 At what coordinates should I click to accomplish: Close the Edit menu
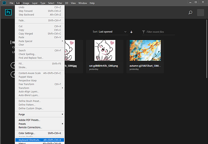(18, 3)
